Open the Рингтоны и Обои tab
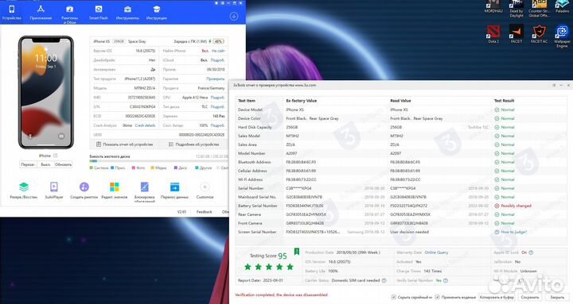573x304 pixels. (69, 13)
